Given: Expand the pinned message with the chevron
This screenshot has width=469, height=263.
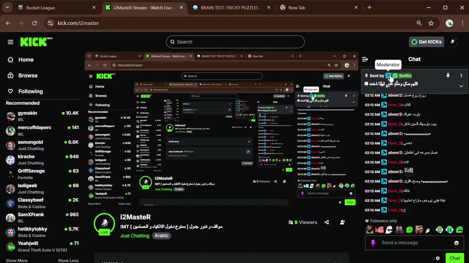Looking at the screenshot, I should (461, 86).
